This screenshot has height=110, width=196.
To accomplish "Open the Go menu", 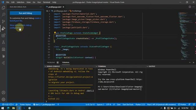I will tap(34, 2).
